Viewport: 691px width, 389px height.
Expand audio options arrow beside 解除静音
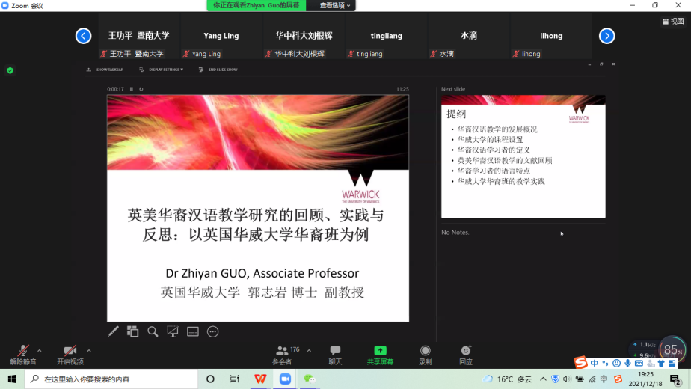[x=40, y=350]
